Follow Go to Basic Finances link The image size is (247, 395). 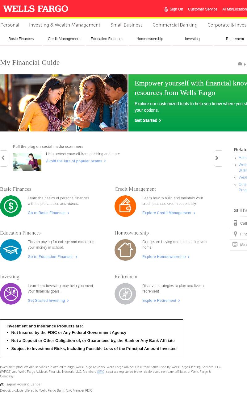(x=47, y=213)
